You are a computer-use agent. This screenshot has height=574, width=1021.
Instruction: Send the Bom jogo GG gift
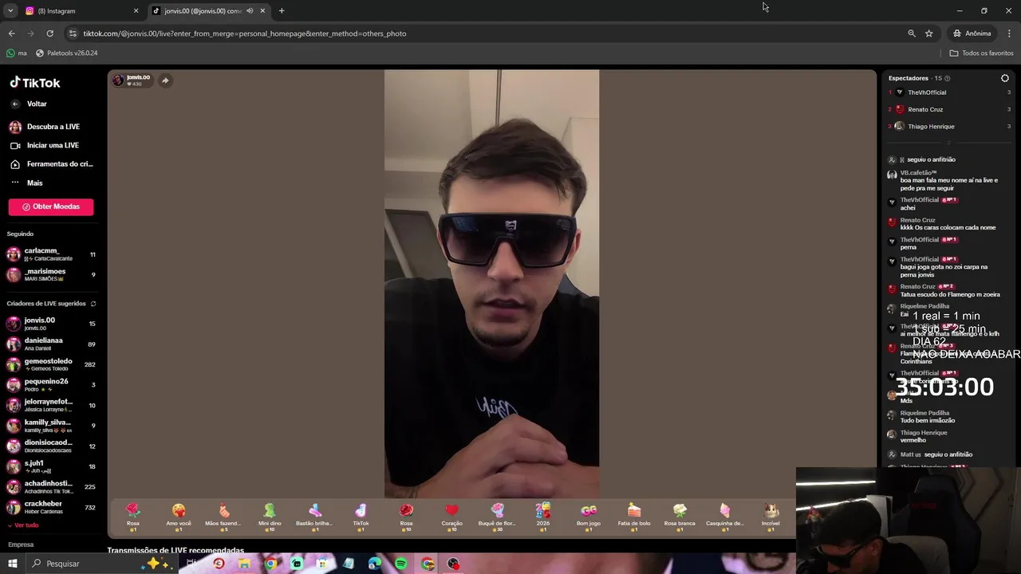pyautogui.click(x=589, y=517)
